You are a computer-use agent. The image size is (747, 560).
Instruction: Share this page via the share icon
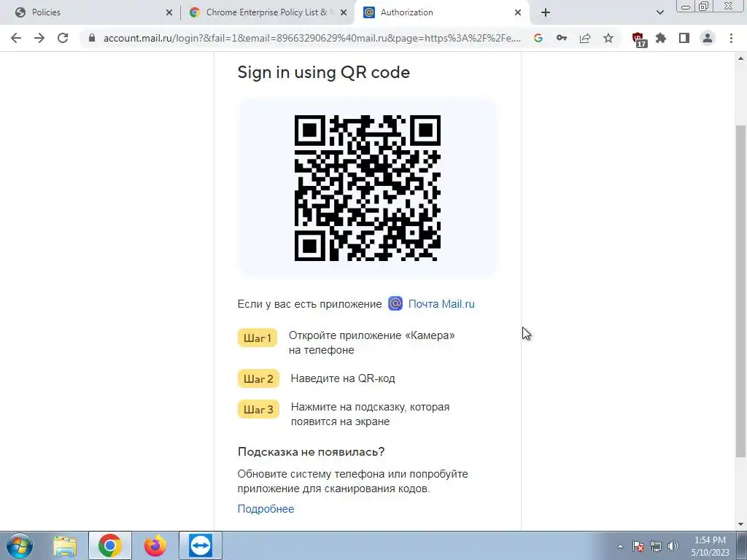[x=585, y=38]
